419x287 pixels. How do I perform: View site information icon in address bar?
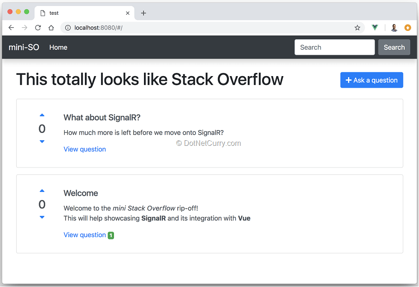[x=68, y=28]
